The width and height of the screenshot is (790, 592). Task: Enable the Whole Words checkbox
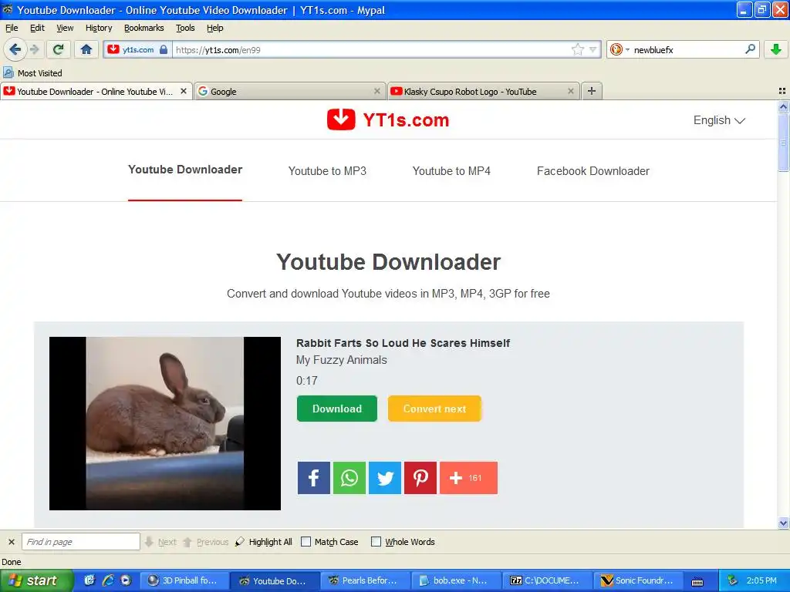point(376,542)
